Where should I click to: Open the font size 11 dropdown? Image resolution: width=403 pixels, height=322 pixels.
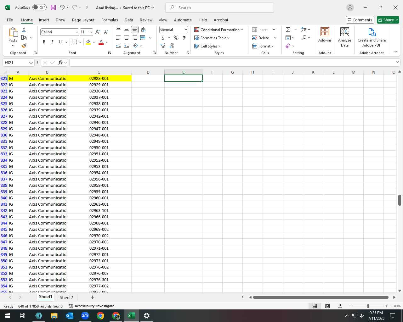(x=91, y=32)
